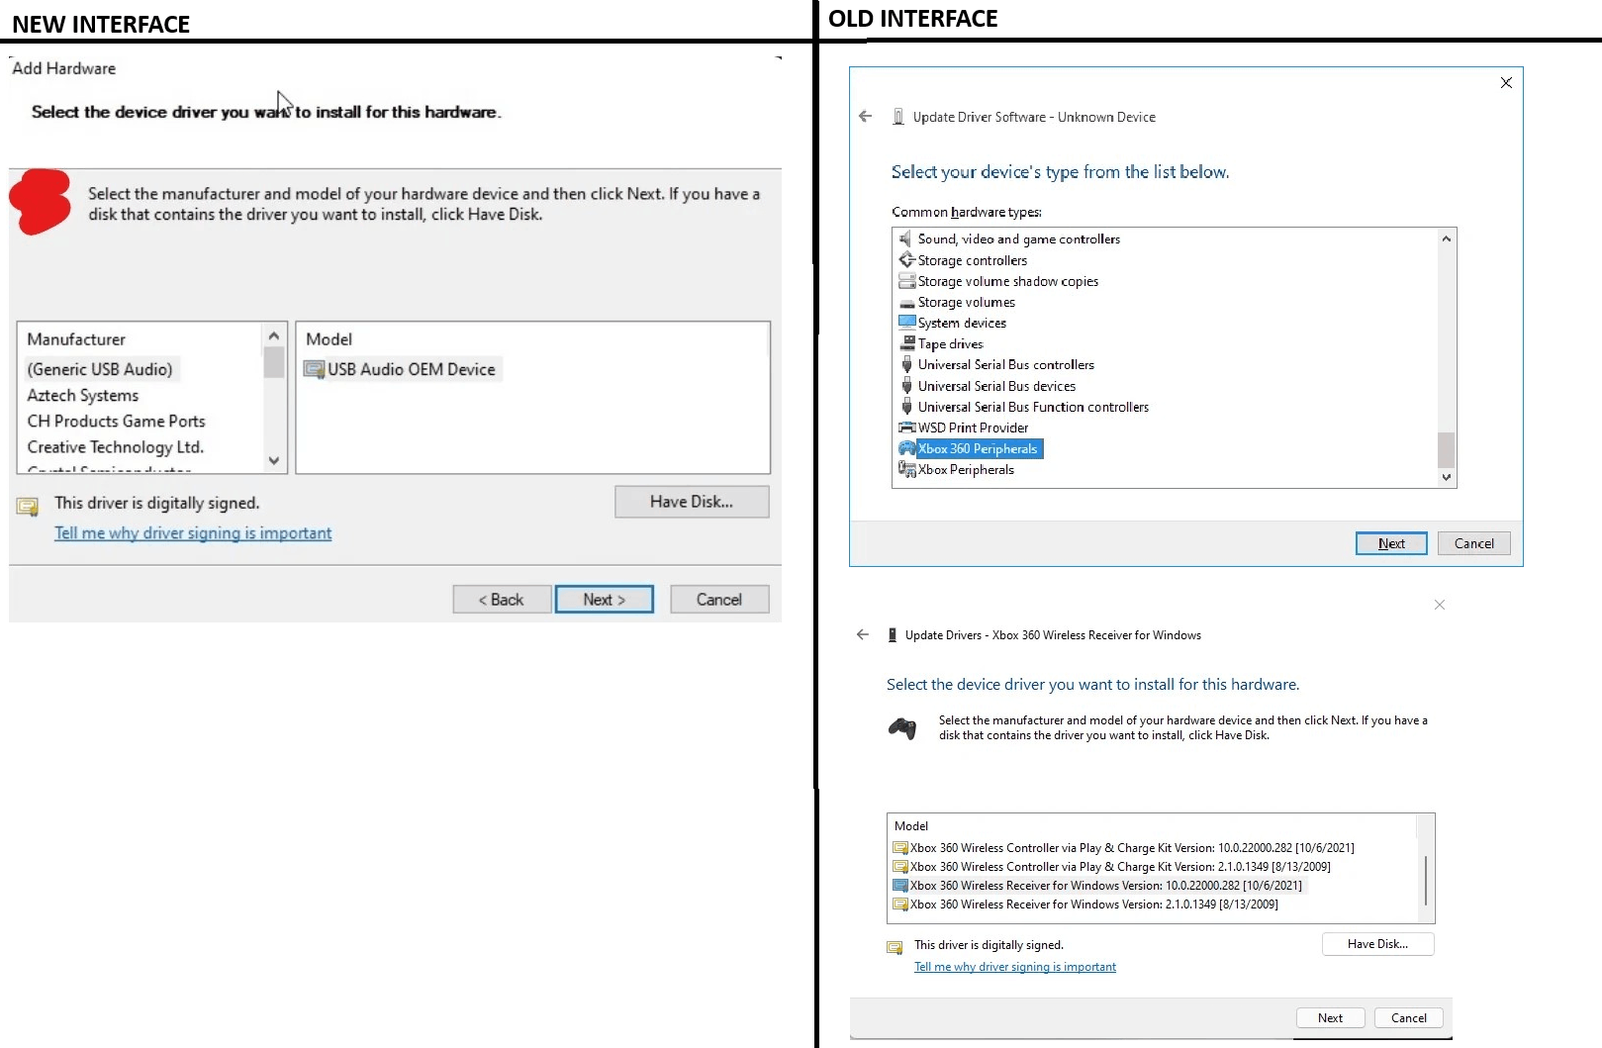The height and width of the screenshot is (1048, 1602).
Task: Click the Manufacturer list scrollbar thumb
Action: click(x=274, y=362)
